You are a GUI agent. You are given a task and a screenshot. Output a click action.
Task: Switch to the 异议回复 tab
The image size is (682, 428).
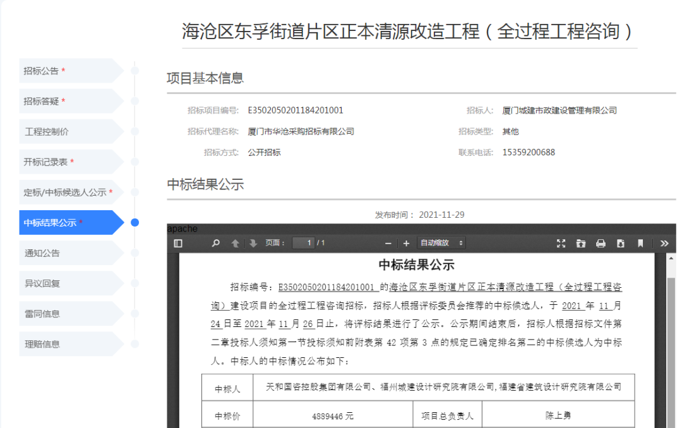tap(71, 283)
